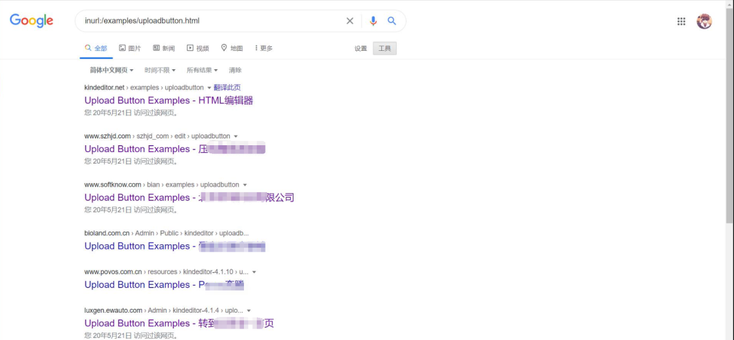Screen dimensions: 734x340
Task: Click the kindeditor.net breadcrumb URL text
Action: click(x=143, y=88)
